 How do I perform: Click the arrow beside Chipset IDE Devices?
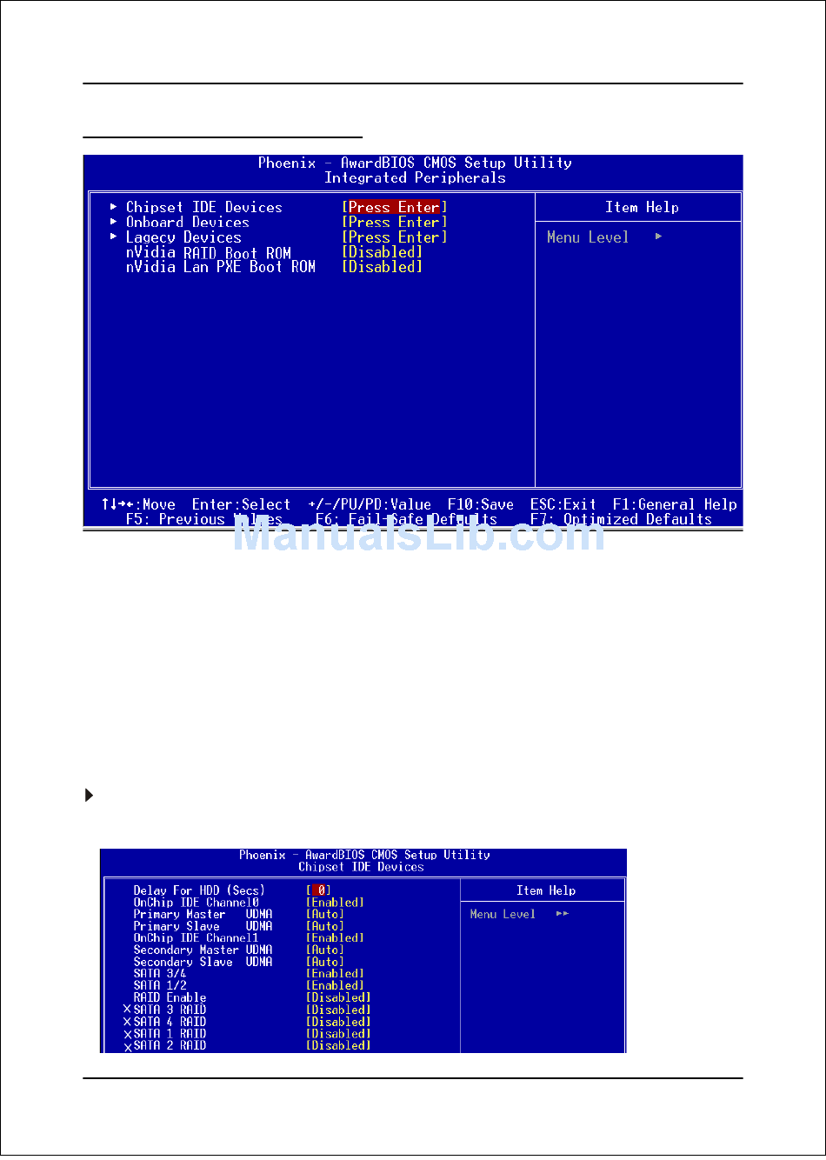coord(114,207)
